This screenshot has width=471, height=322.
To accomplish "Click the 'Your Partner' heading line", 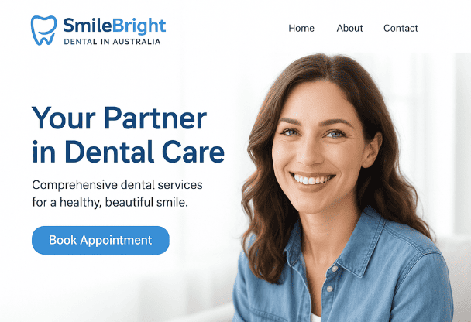I will tap(119, 118).
